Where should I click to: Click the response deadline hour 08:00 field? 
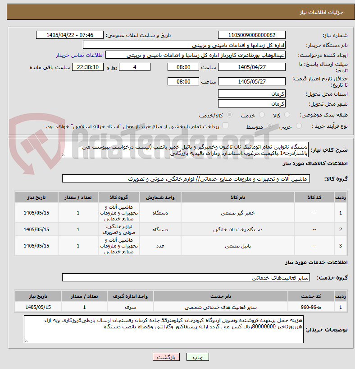point(183,67)
